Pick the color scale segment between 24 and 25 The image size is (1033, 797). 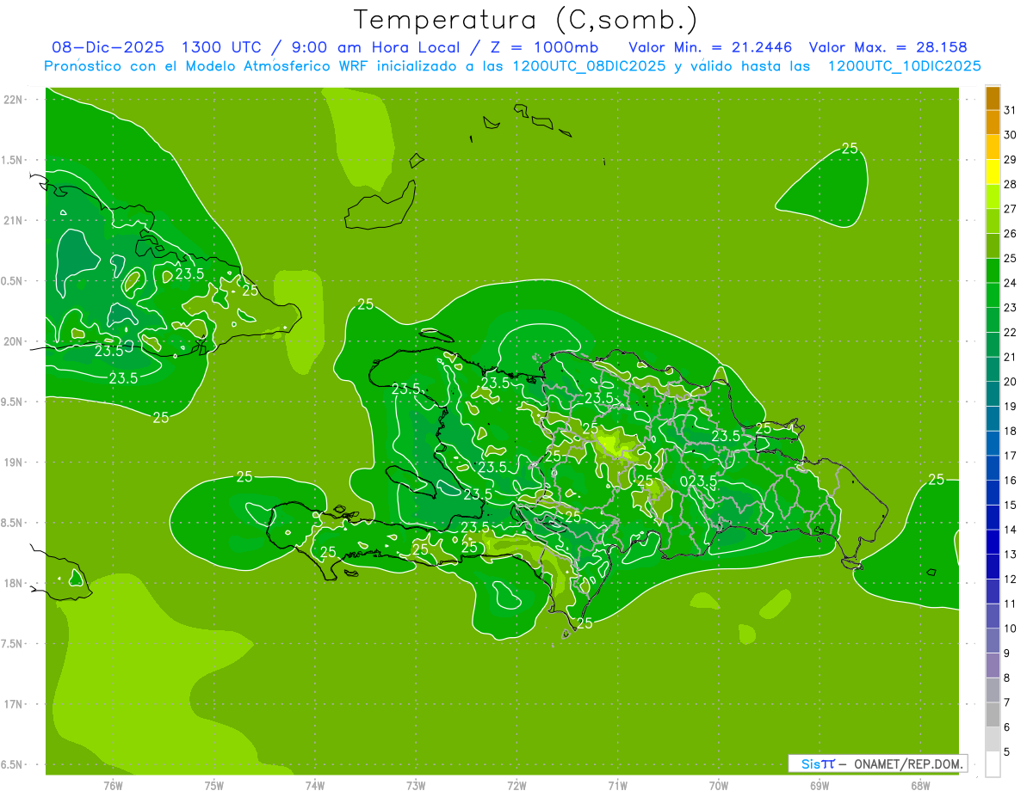[993, 271]
